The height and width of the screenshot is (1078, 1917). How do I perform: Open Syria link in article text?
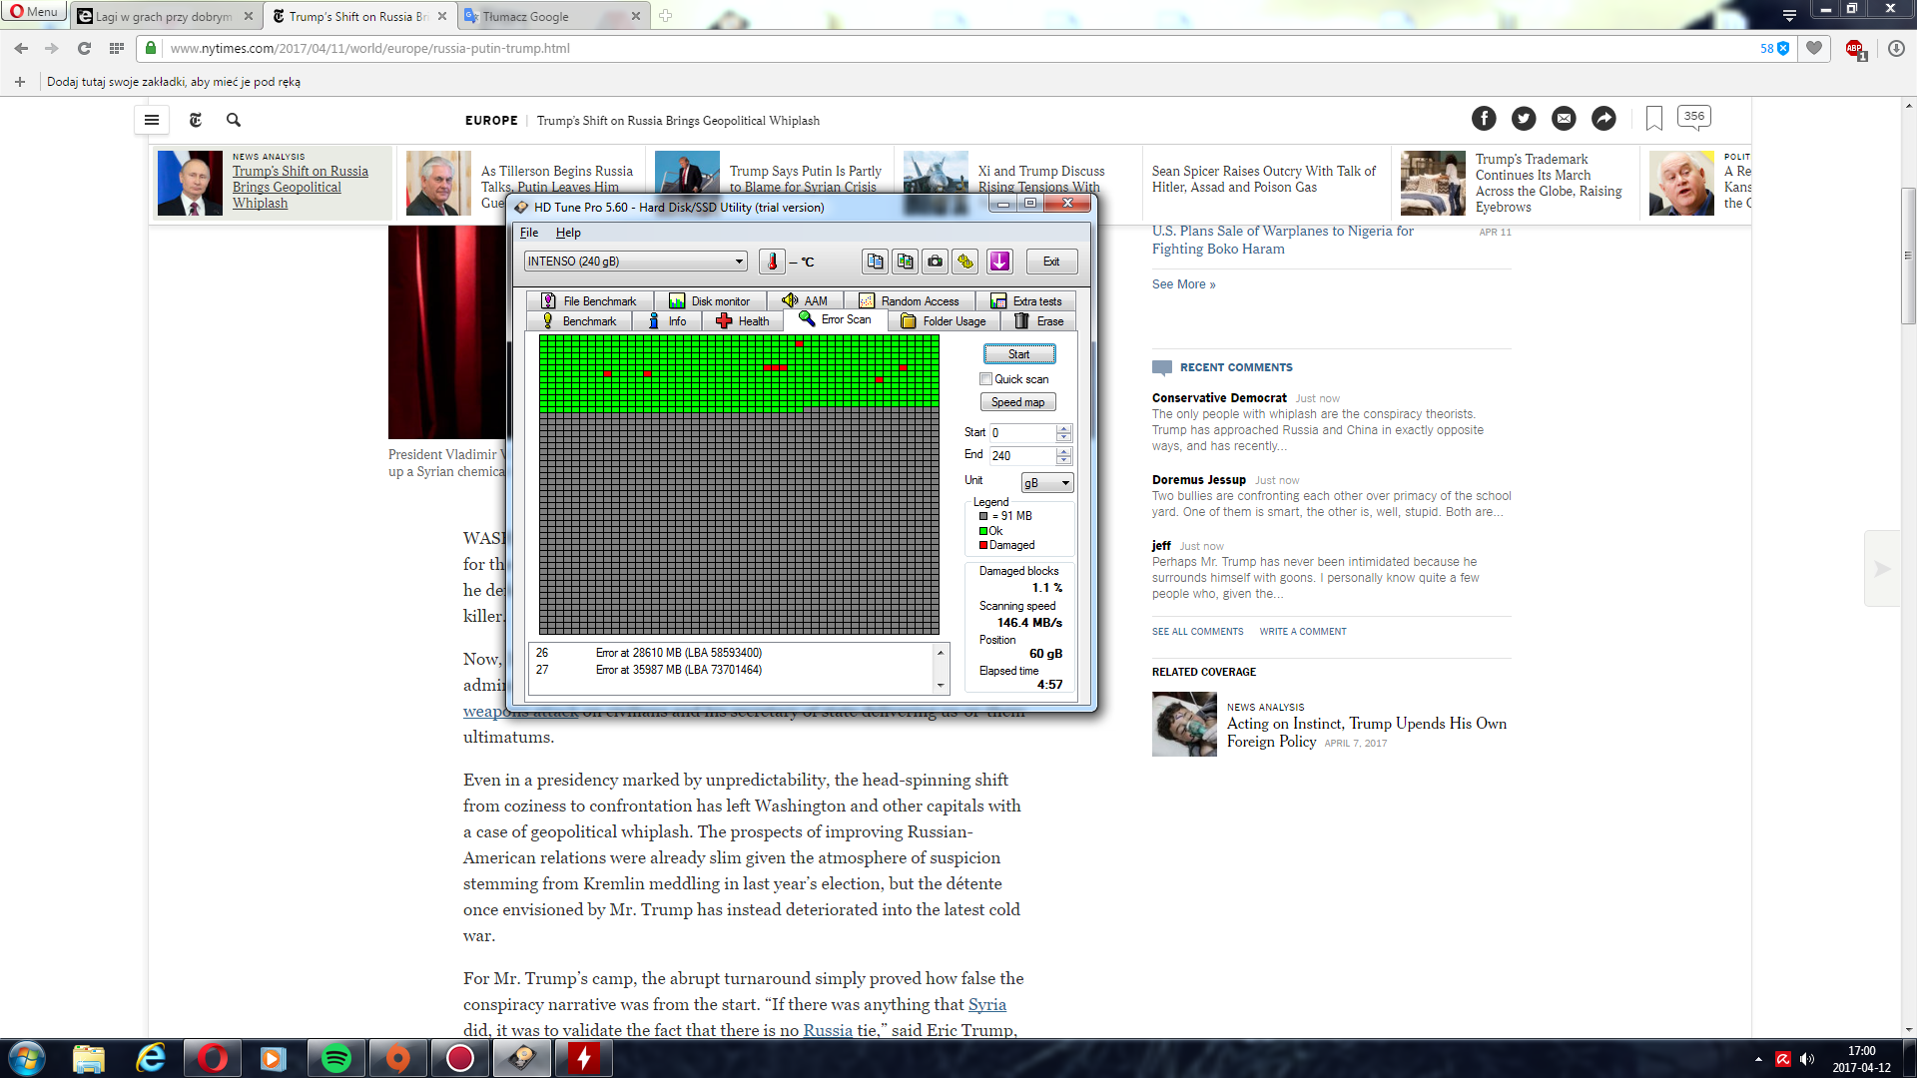coord(986,1004)
